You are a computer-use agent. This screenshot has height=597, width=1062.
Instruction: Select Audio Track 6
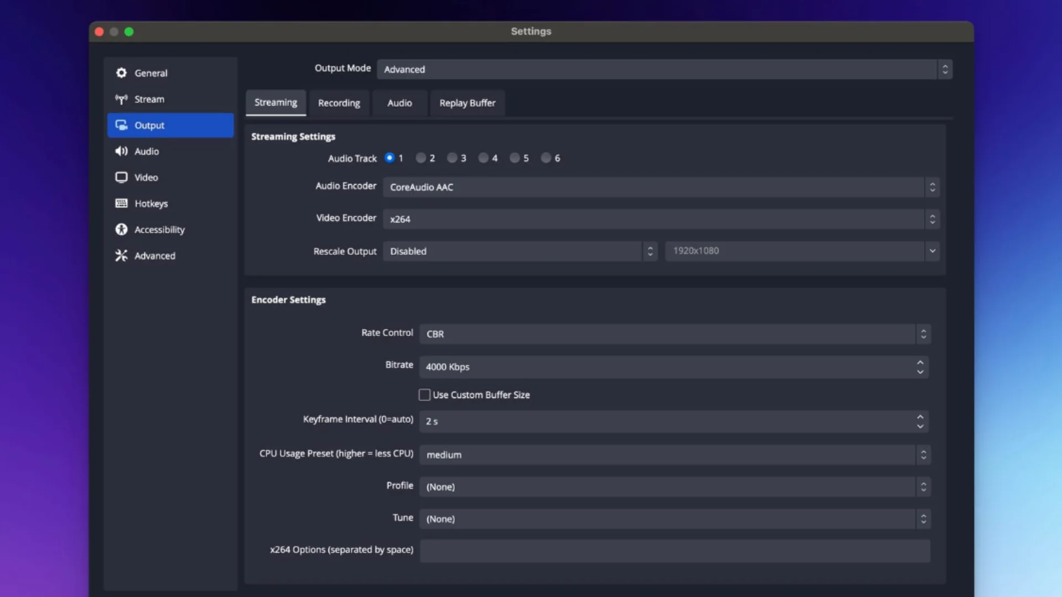tap(546, 158)
